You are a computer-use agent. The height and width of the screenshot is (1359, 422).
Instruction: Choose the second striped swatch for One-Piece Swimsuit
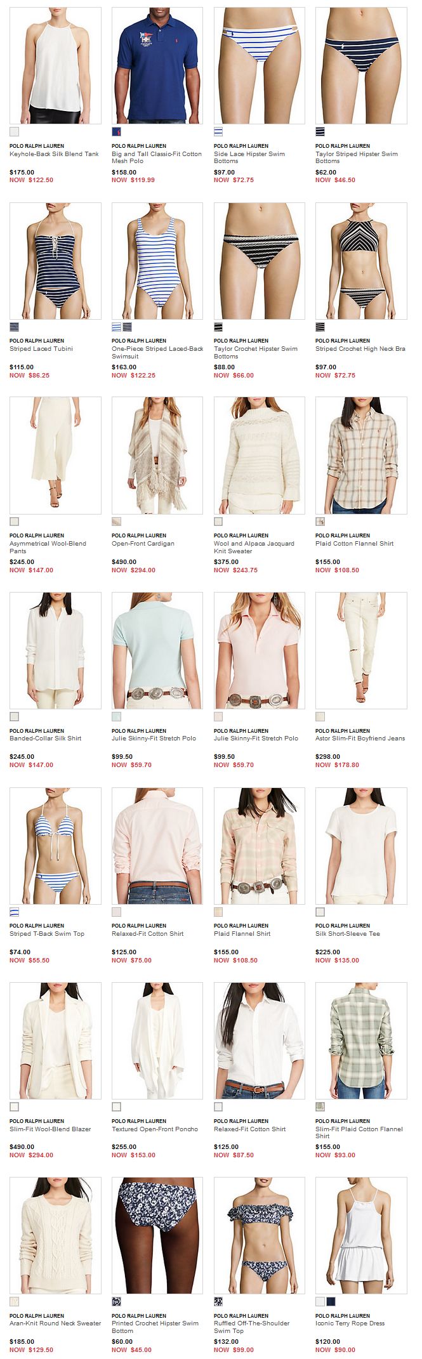pos(128,327)
